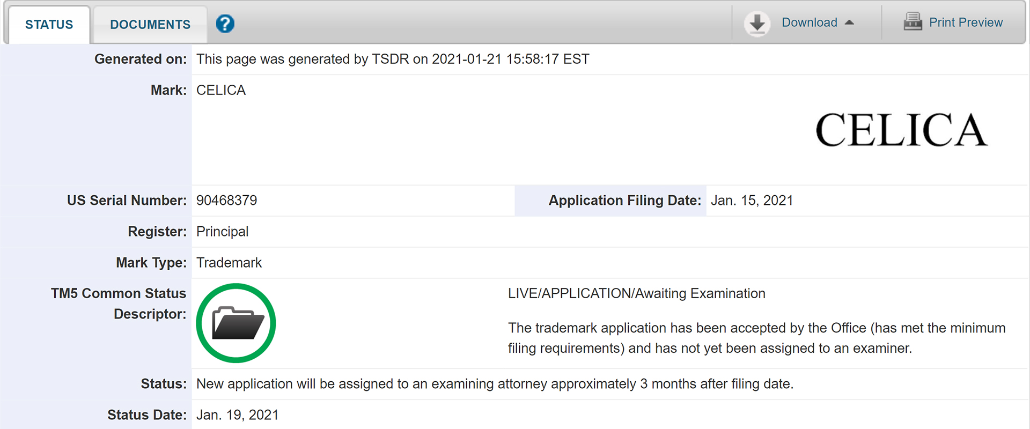Image resolution: width=1030 pixels, height=429 pixels.
Task: Click the blue help question mark icon
Action: coord(225,24)
